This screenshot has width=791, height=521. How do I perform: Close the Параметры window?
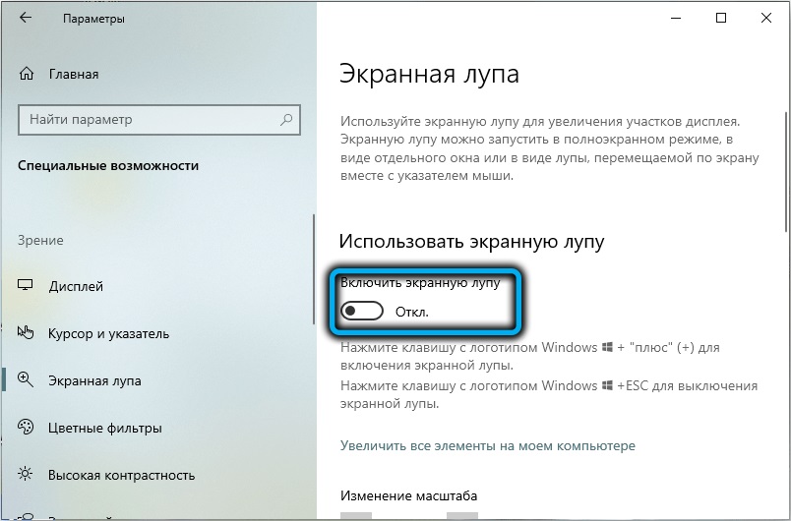coord(767,19)
